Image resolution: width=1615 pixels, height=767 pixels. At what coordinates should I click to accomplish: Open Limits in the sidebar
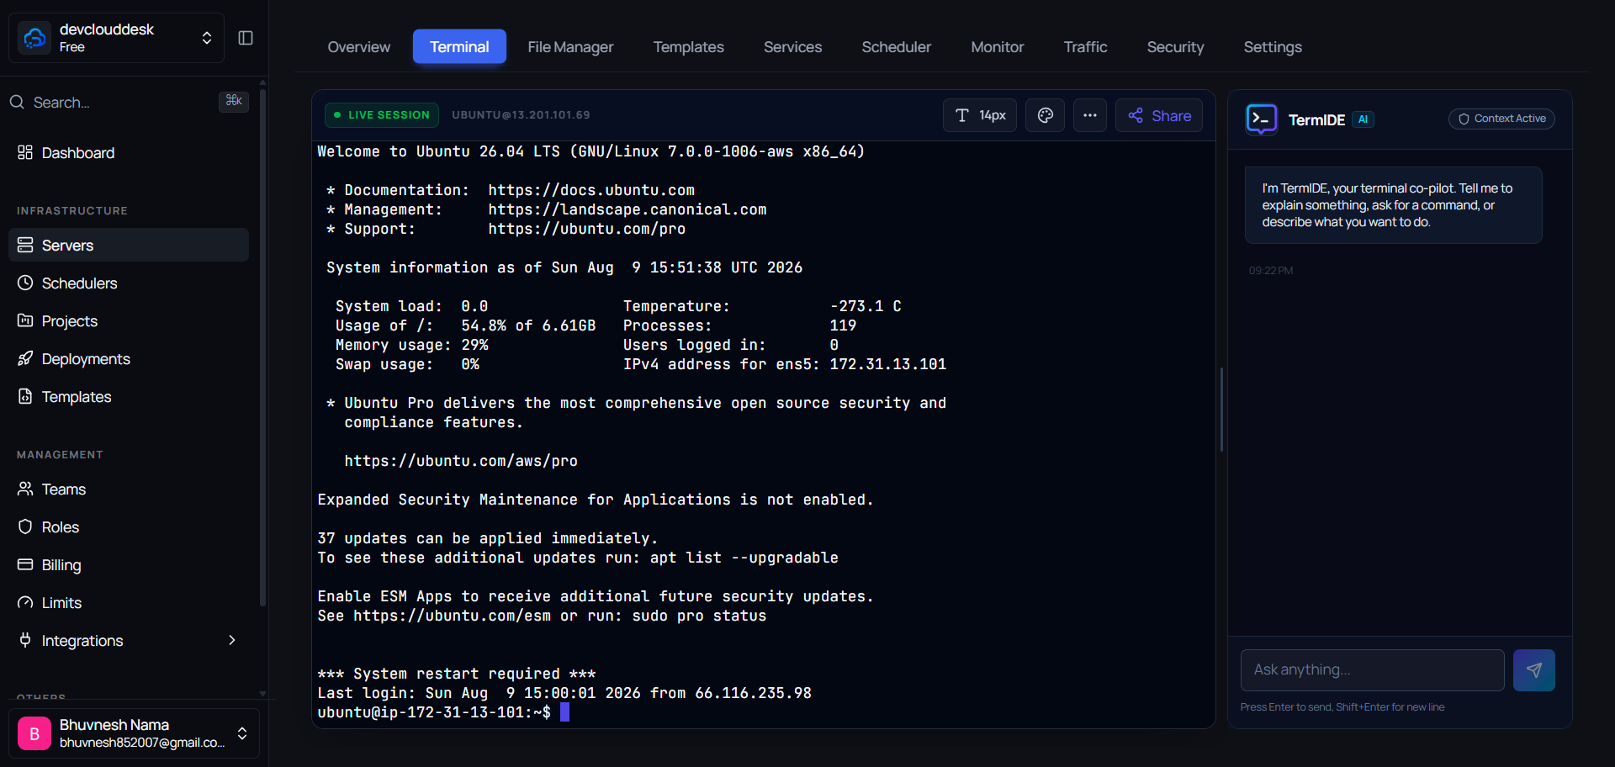point(129,602)
